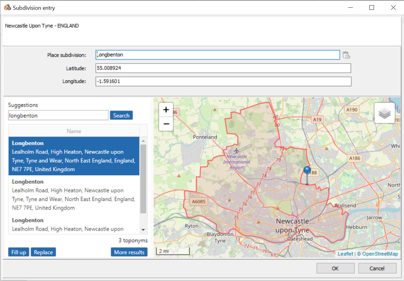
Task: Click the suggestions list scroll down arrow
Action: click(143, 230)
